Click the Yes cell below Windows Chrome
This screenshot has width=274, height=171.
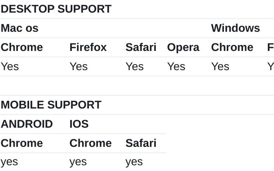[x=220, y=67]
